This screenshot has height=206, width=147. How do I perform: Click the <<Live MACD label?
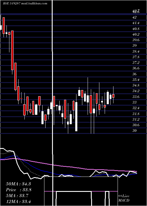click(124, 198)
